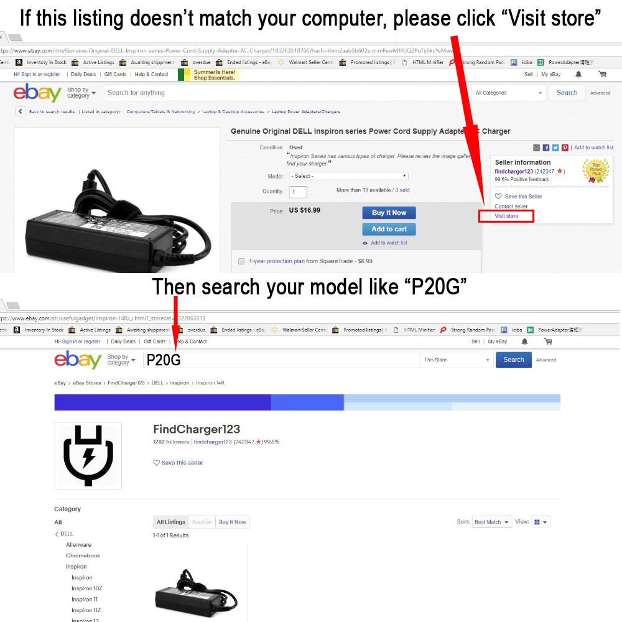The width and height of the screenshot is (622, 622).
Task: Click the Buy It Now button
Action: (x=389, y=213)
